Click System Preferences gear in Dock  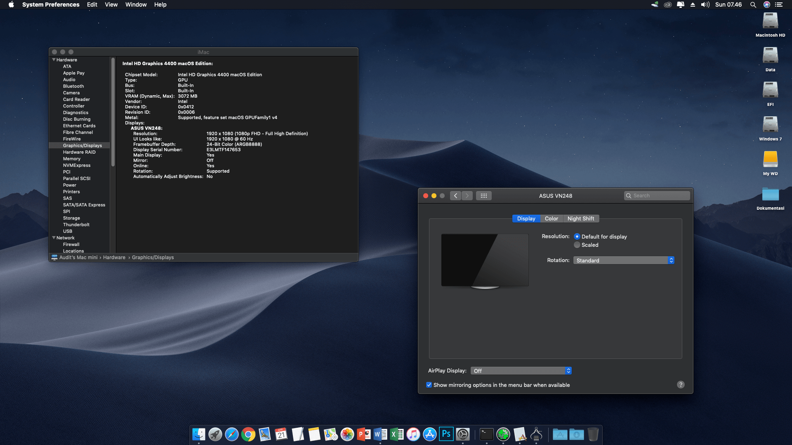pos(463,434)
